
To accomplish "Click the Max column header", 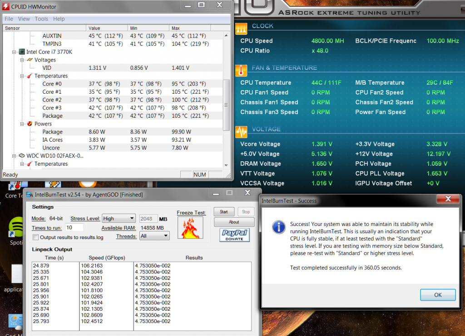I will pos(190,28).
